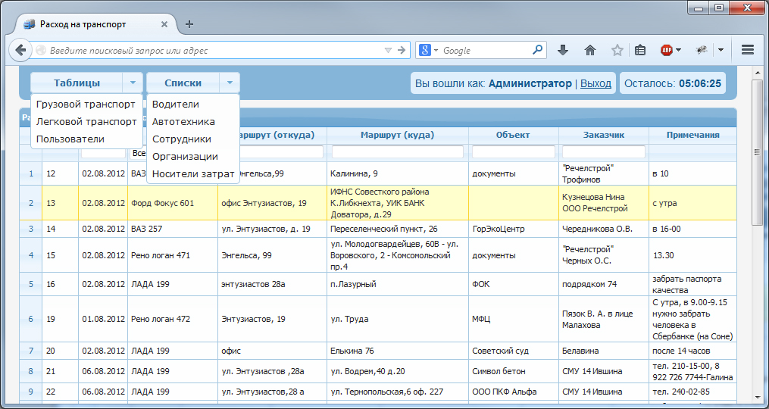Select the Елькина 76 cell
Screen dimensions: 769x409
[398, 351]
